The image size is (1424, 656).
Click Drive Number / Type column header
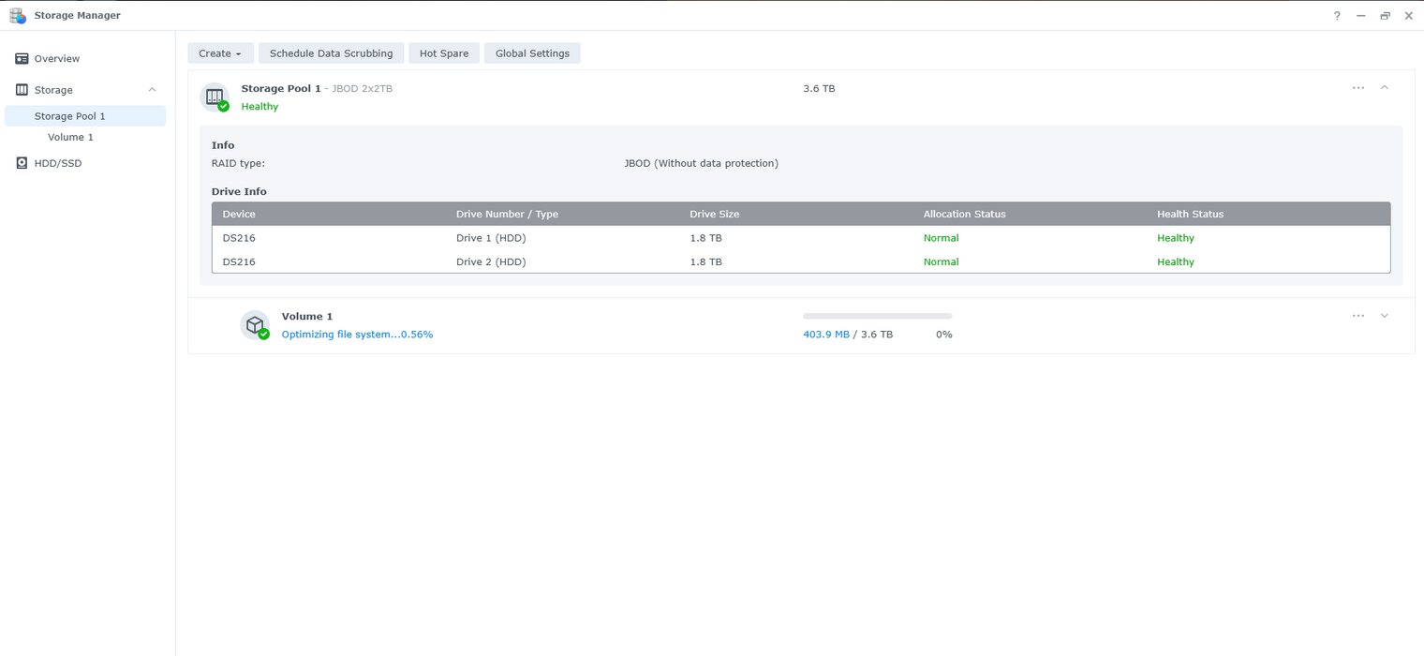pos(507,214)
